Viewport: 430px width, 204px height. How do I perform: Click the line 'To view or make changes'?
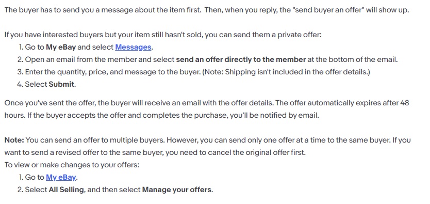pos(72,165)
